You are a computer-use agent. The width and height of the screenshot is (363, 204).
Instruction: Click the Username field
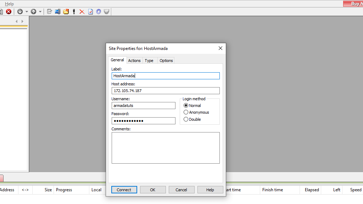tap(143, 106)
